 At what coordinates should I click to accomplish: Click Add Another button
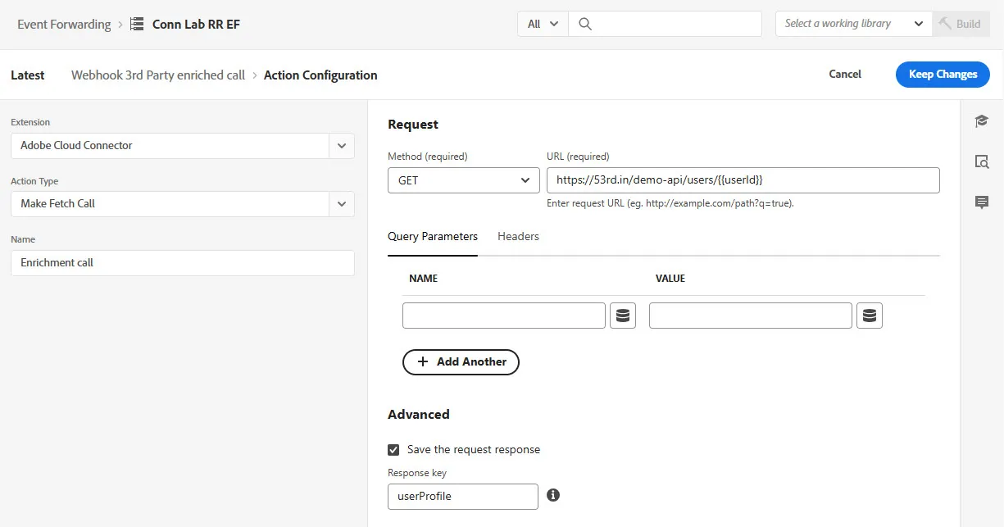(x=461, y=361)
